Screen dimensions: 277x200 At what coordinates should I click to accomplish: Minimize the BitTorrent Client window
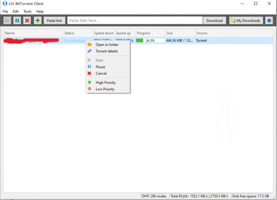coord(242,4)
